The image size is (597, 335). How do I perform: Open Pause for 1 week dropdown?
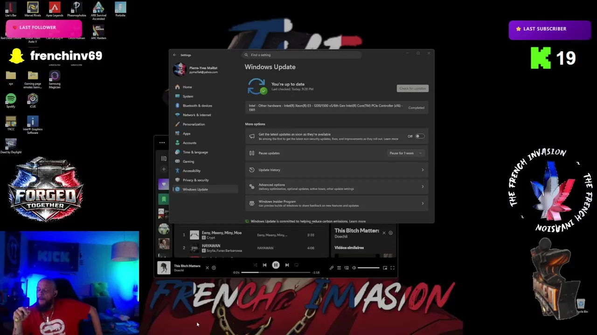pos(405,153)
